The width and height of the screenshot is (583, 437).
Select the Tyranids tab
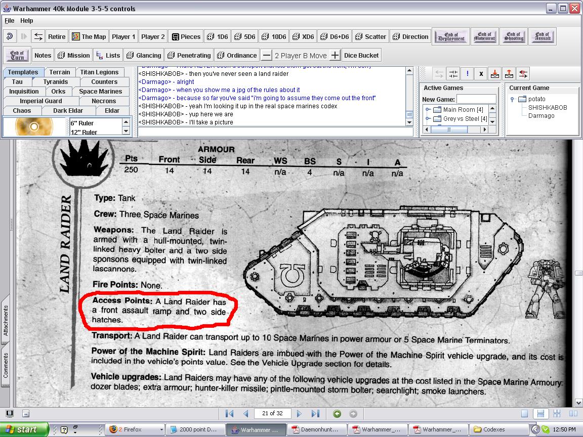(55, 82)
